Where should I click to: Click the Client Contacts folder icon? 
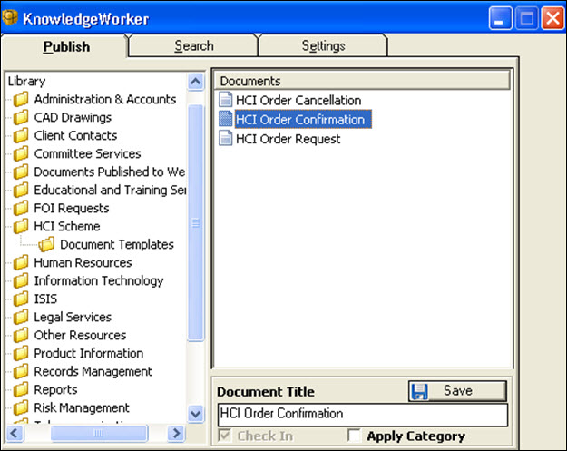21,135
